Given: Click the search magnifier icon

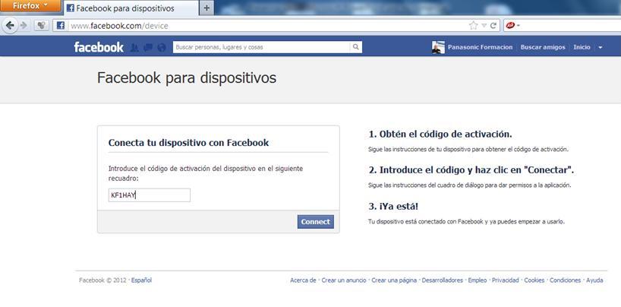Looking at the screenshot, I should [x=355, y=47].
